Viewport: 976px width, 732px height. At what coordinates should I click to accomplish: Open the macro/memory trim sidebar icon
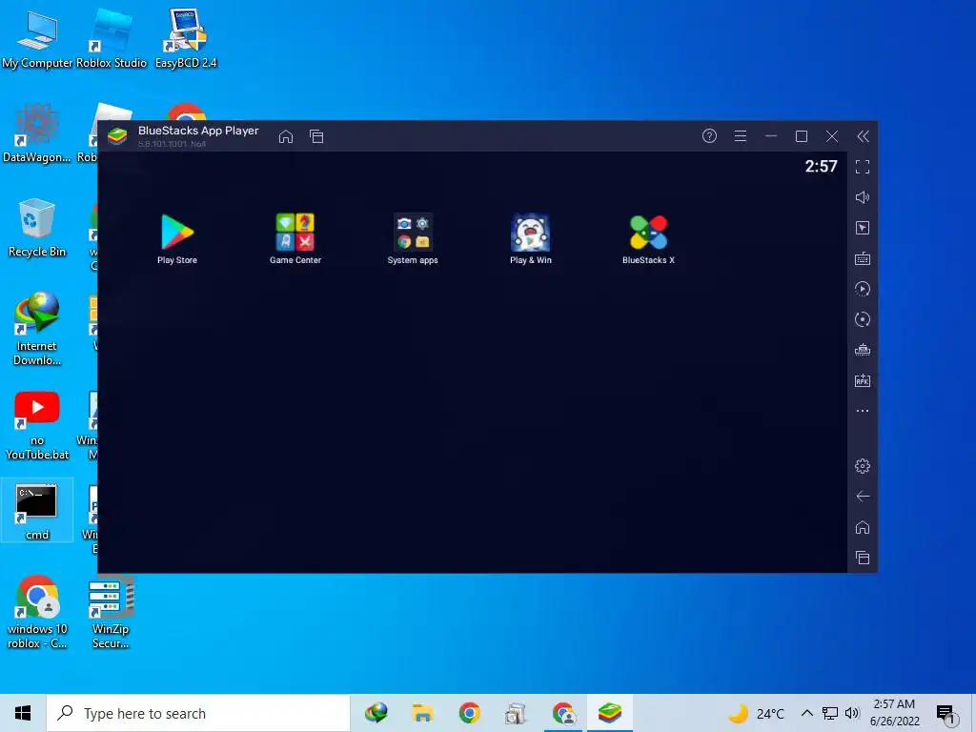862,350
